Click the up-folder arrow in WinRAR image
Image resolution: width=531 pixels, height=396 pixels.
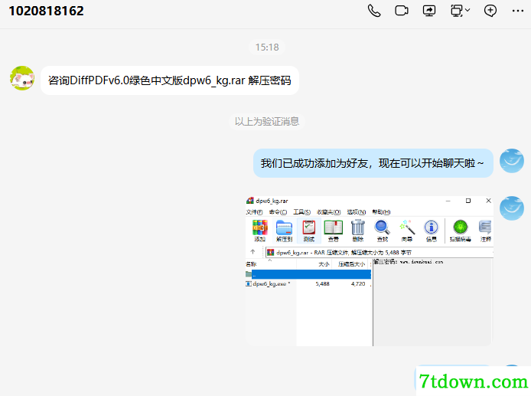pos(252,252)
